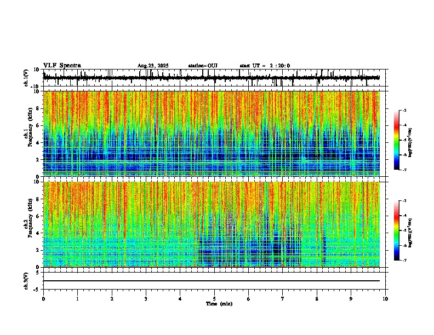Image resolution: width=434 pixels, height=335 pixels.
Task: Click the time axis tick label '2'
Action: pyautogui.click(x=112, y=299)
